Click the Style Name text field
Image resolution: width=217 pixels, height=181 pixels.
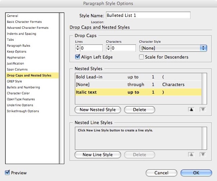pyautogui.click(x=148, y=15)
